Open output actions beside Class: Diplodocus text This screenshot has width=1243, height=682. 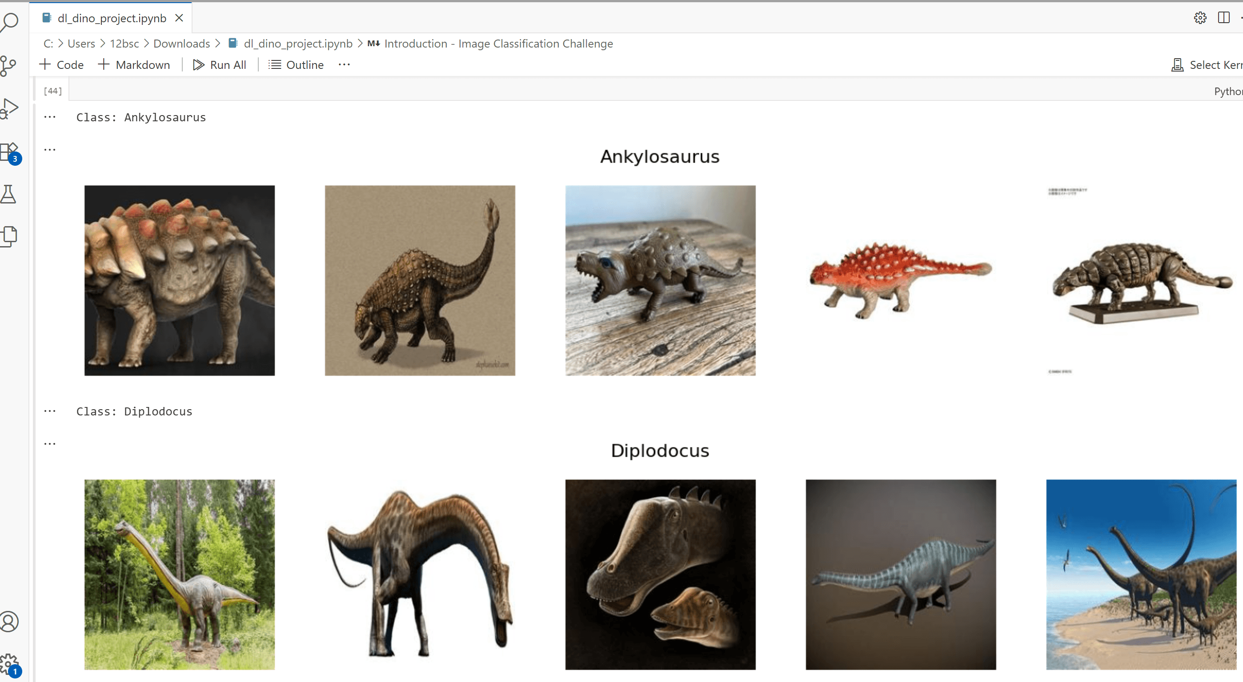pyautogui.click(x=50, y=411)
